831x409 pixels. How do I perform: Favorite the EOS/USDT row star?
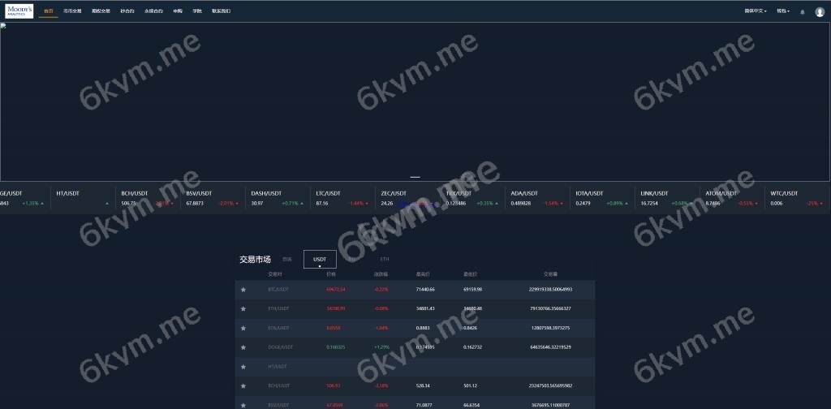pyautogui.click(x=243, y=328)
